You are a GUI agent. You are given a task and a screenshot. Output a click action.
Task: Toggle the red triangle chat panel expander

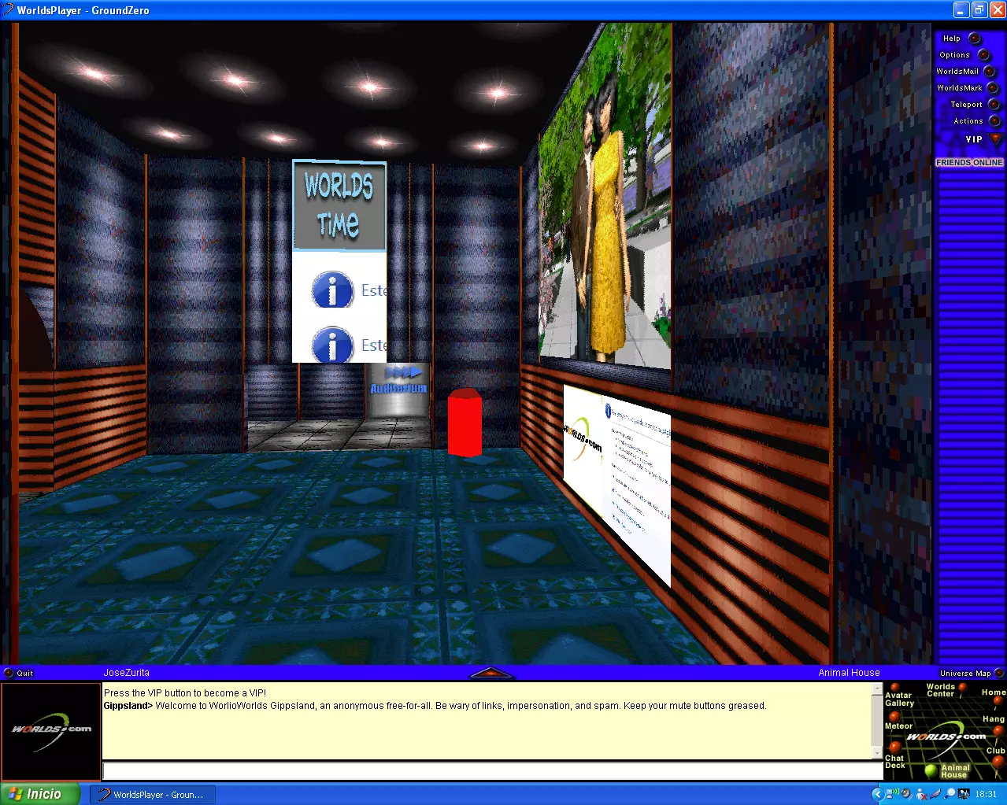tap(491, 673)
